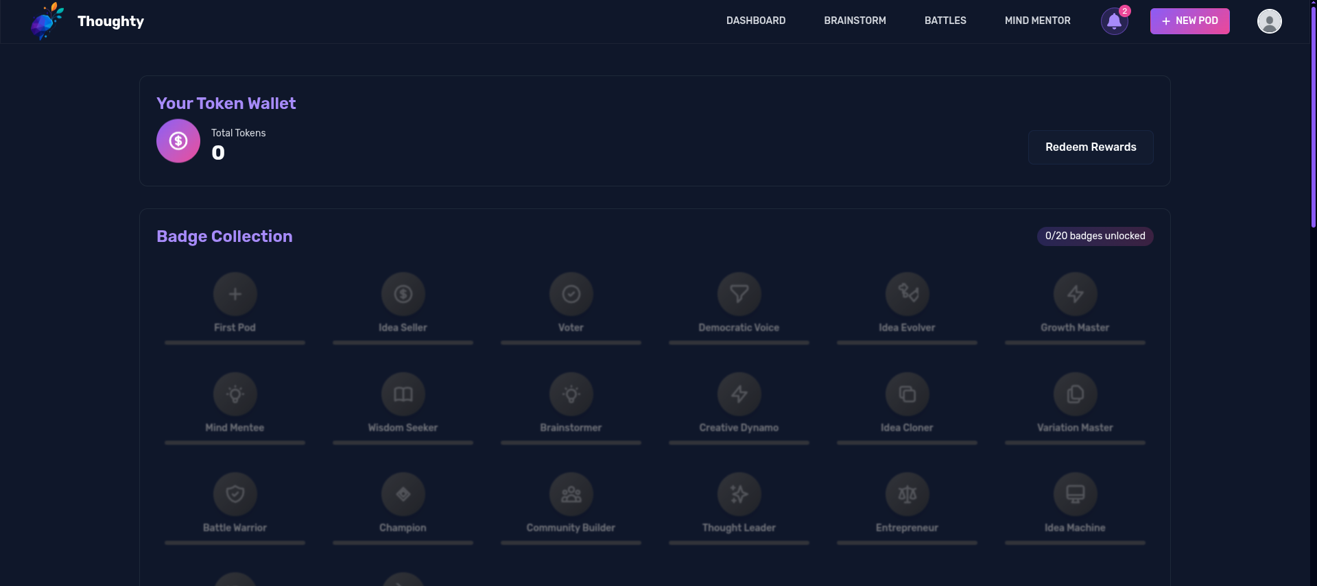Click the Thoughty logo icon

[47, 21]
